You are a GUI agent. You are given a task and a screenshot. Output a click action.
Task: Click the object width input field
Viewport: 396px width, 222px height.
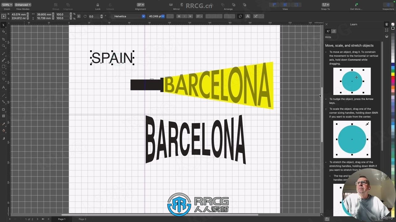[x=44, y=14]
